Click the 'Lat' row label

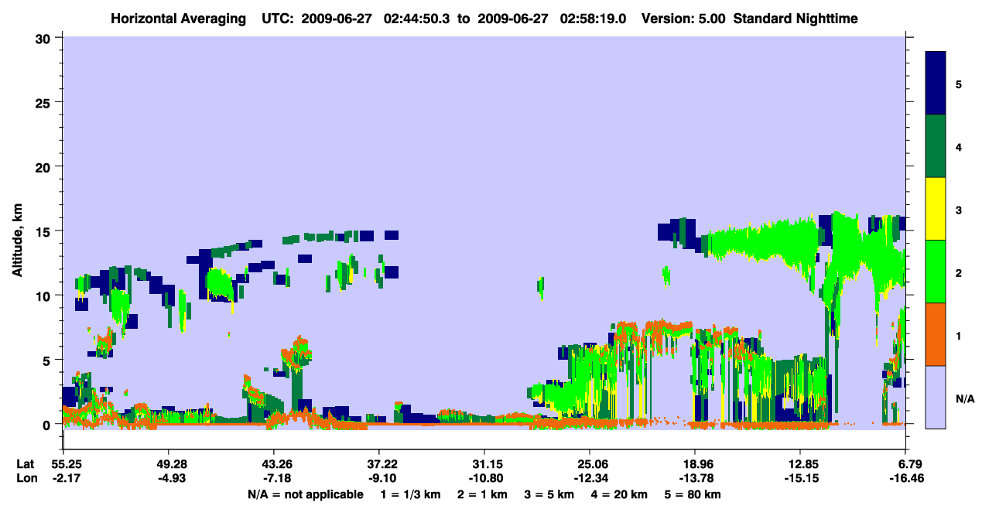(x=25, y=464)
